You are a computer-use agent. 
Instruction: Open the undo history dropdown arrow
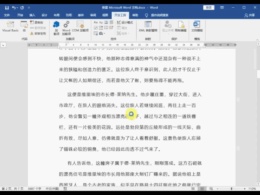(17, 8)
